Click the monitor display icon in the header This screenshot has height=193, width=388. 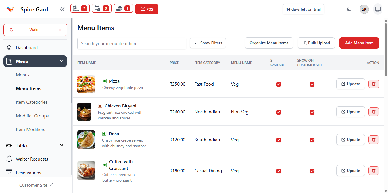pyautogui.click(x=378, y=9)
